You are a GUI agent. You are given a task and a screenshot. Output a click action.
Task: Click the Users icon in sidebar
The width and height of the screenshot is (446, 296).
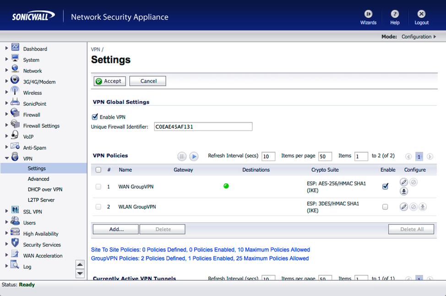15,220
